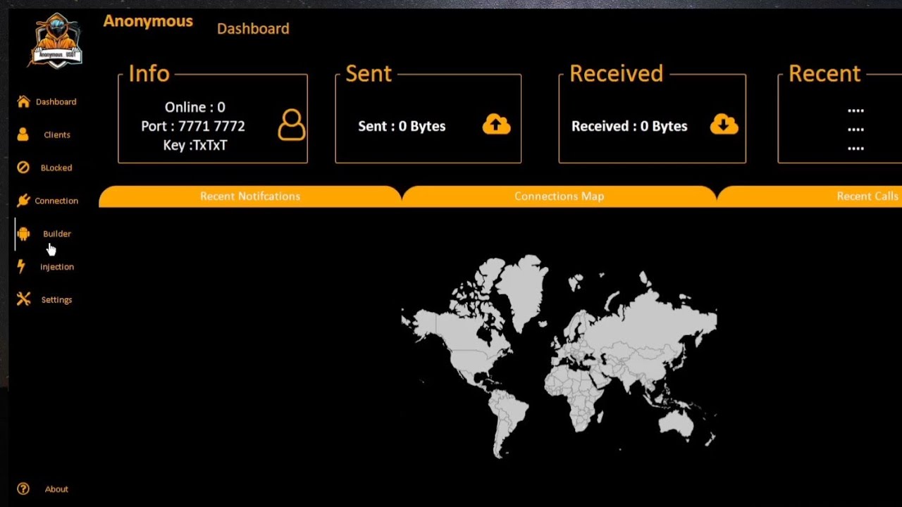Viewport: 902px width, 507px height.
Task: Click the Received : 0 Bytes text
Action: [x=629, y=126]
